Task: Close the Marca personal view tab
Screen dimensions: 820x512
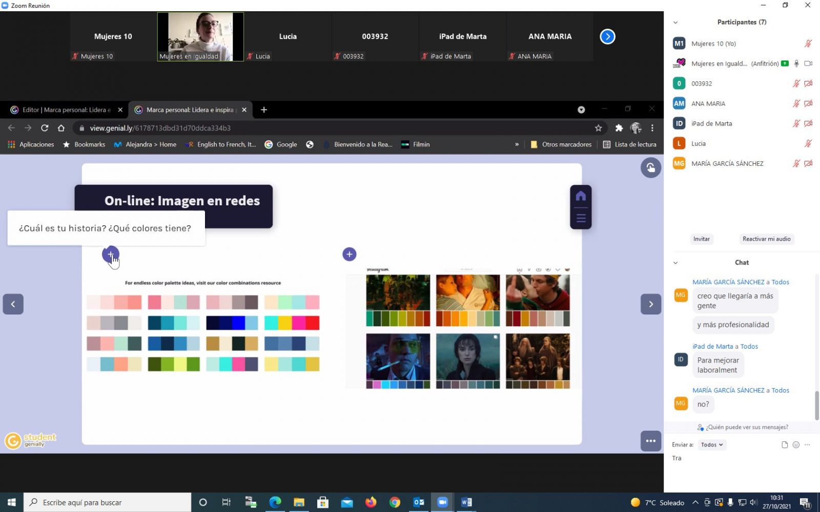Action: tap(244, 110)
